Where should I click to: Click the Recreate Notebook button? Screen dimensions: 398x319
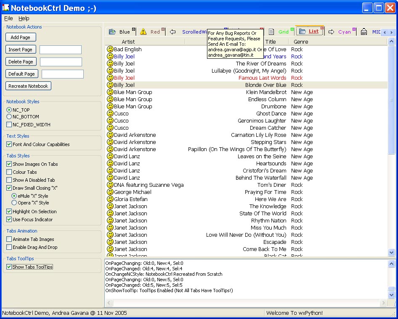[x=29, y=86]
